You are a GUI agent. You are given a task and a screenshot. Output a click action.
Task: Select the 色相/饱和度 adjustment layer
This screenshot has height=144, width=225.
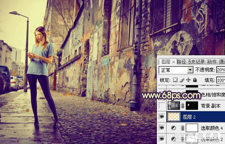point(213,95)
